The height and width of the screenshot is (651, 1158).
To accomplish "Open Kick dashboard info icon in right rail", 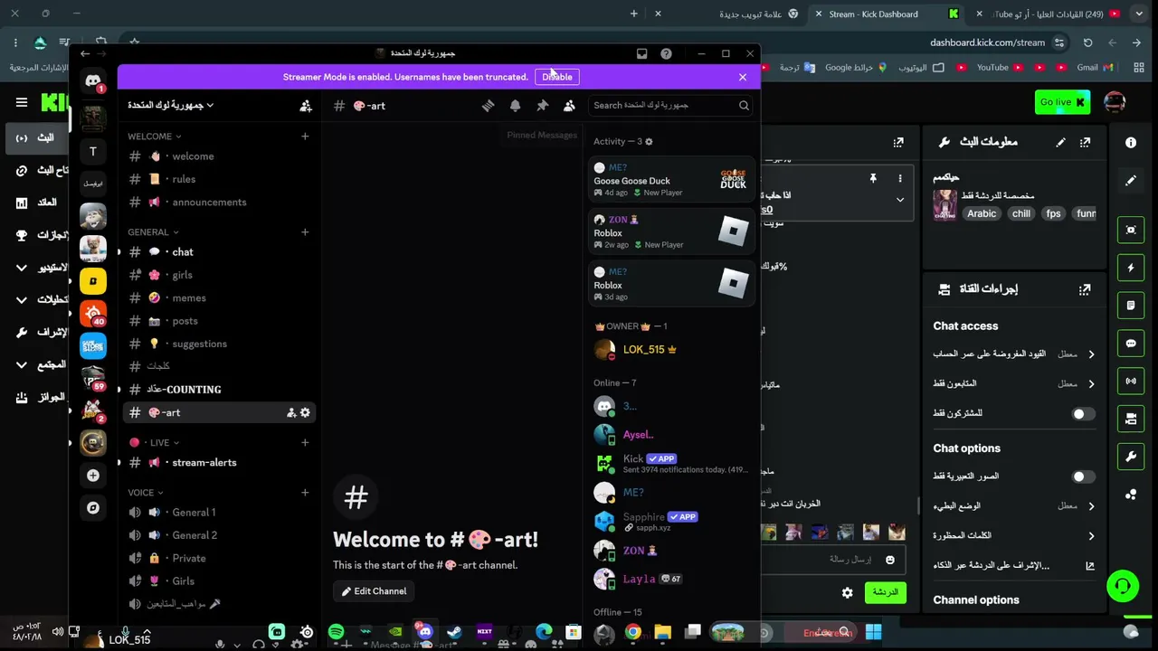I will pyautogui.click(x=1131, y=142).
